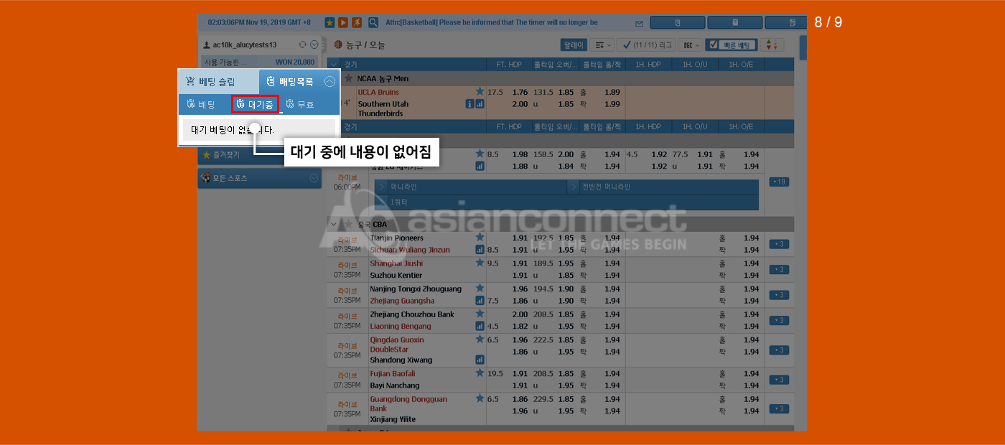The height and width of the screenshot is (445, 1005).
Task: Expand 19 more markets button
Action: coord(778,182)
